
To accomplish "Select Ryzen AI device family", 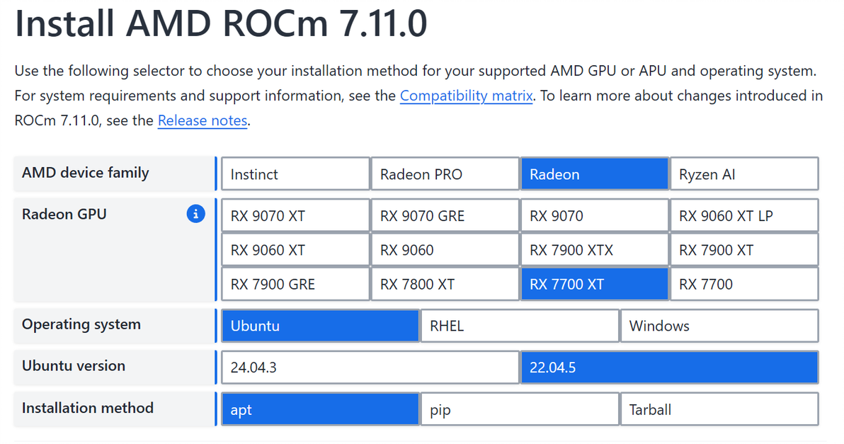I will (x=744, y=173).
